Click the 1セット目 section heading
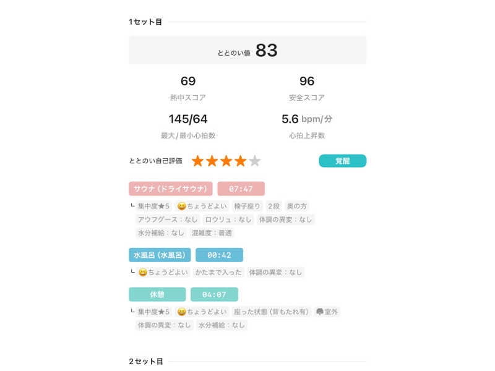The image size is (495, 371). (x=145, y=22)
